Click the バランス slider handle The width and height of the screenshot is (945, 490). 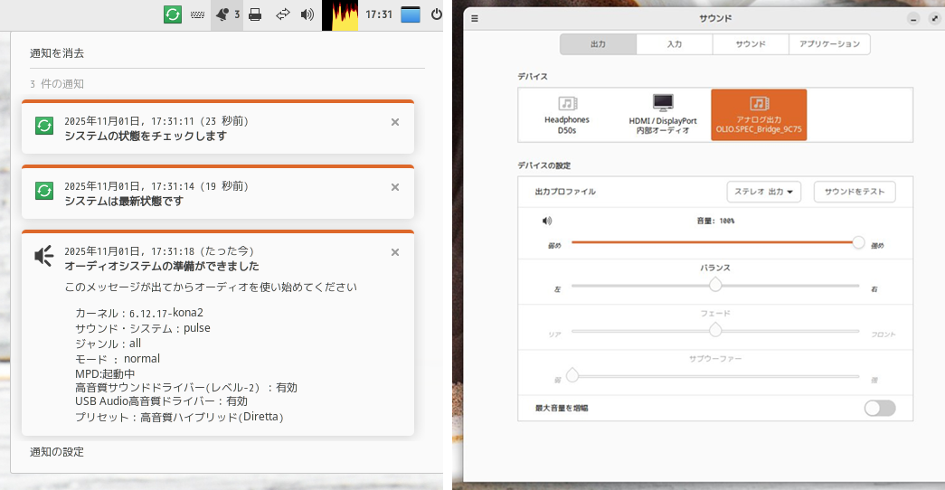tap(715, 285)
